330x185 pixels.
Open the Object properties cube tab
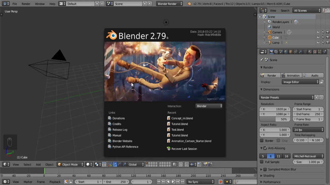click(x=291, y=52)
